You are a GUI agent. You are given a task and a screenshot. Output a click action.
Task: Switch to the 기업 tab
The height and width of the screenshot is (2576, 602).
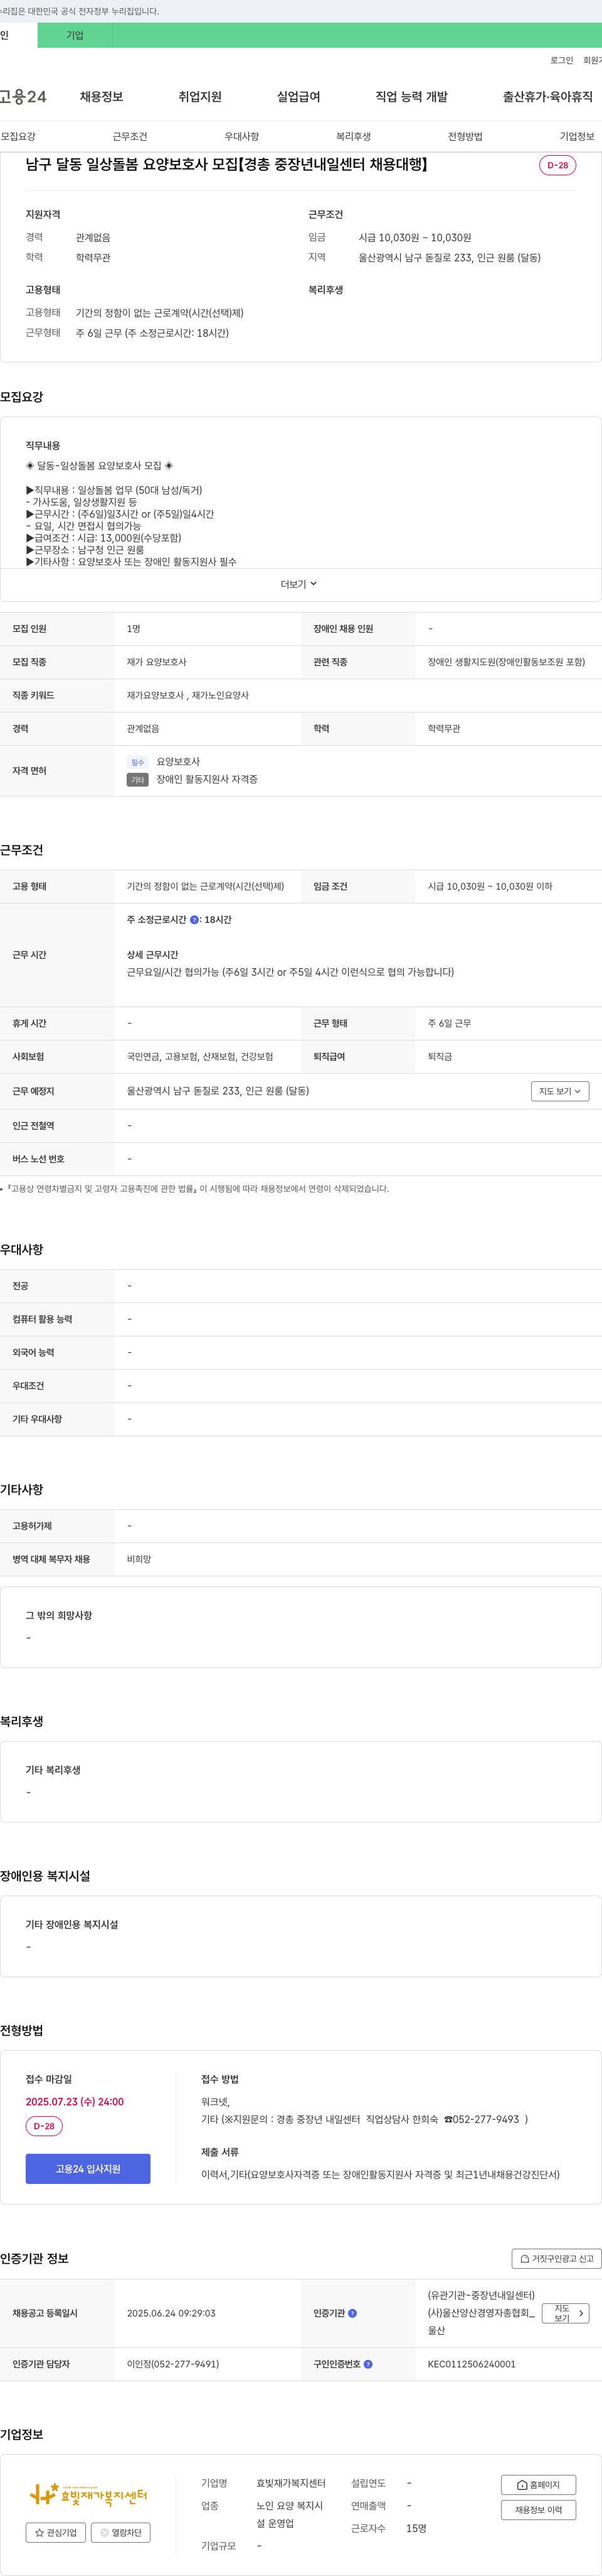[75, 35]
